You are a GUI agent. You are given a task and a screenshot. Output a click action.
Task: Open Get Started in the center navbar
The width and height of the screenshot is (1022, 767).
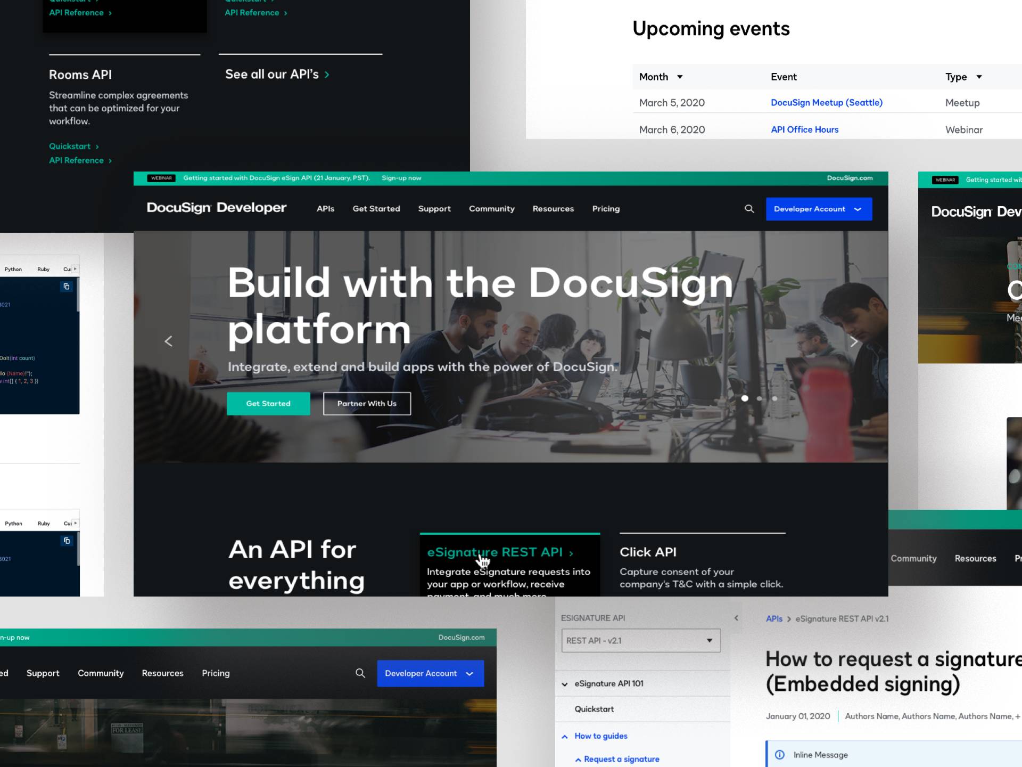tap(376, 209)
